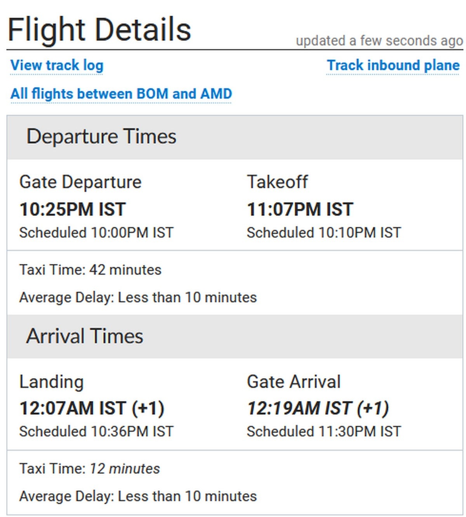Click the Flight Details heading
Image resolution: width=466 pixels, height=517 pixels.
tap(99, 30)
